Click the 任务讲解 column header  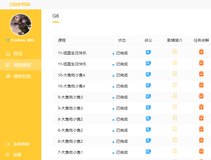tap(201, 40)
